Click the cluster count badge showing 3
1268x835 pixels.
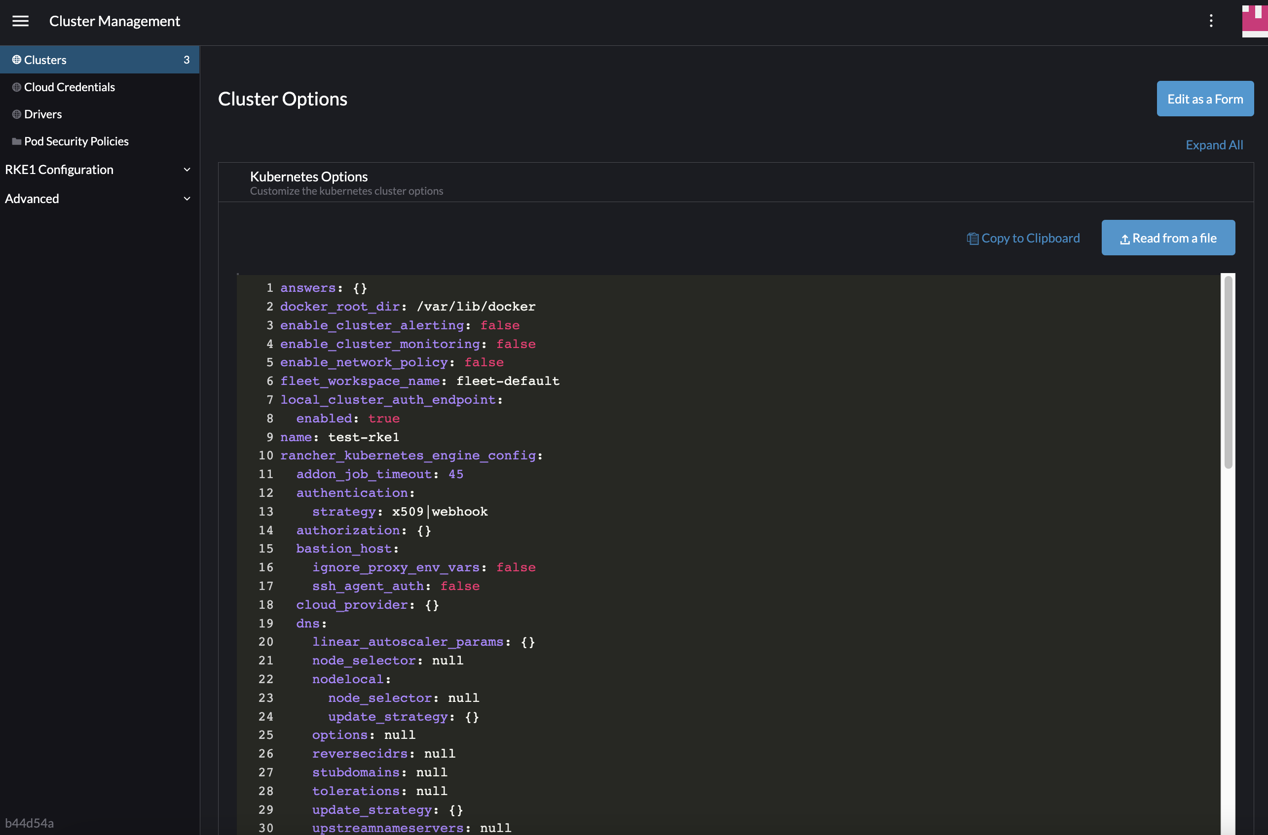click(x=186, y=59)
